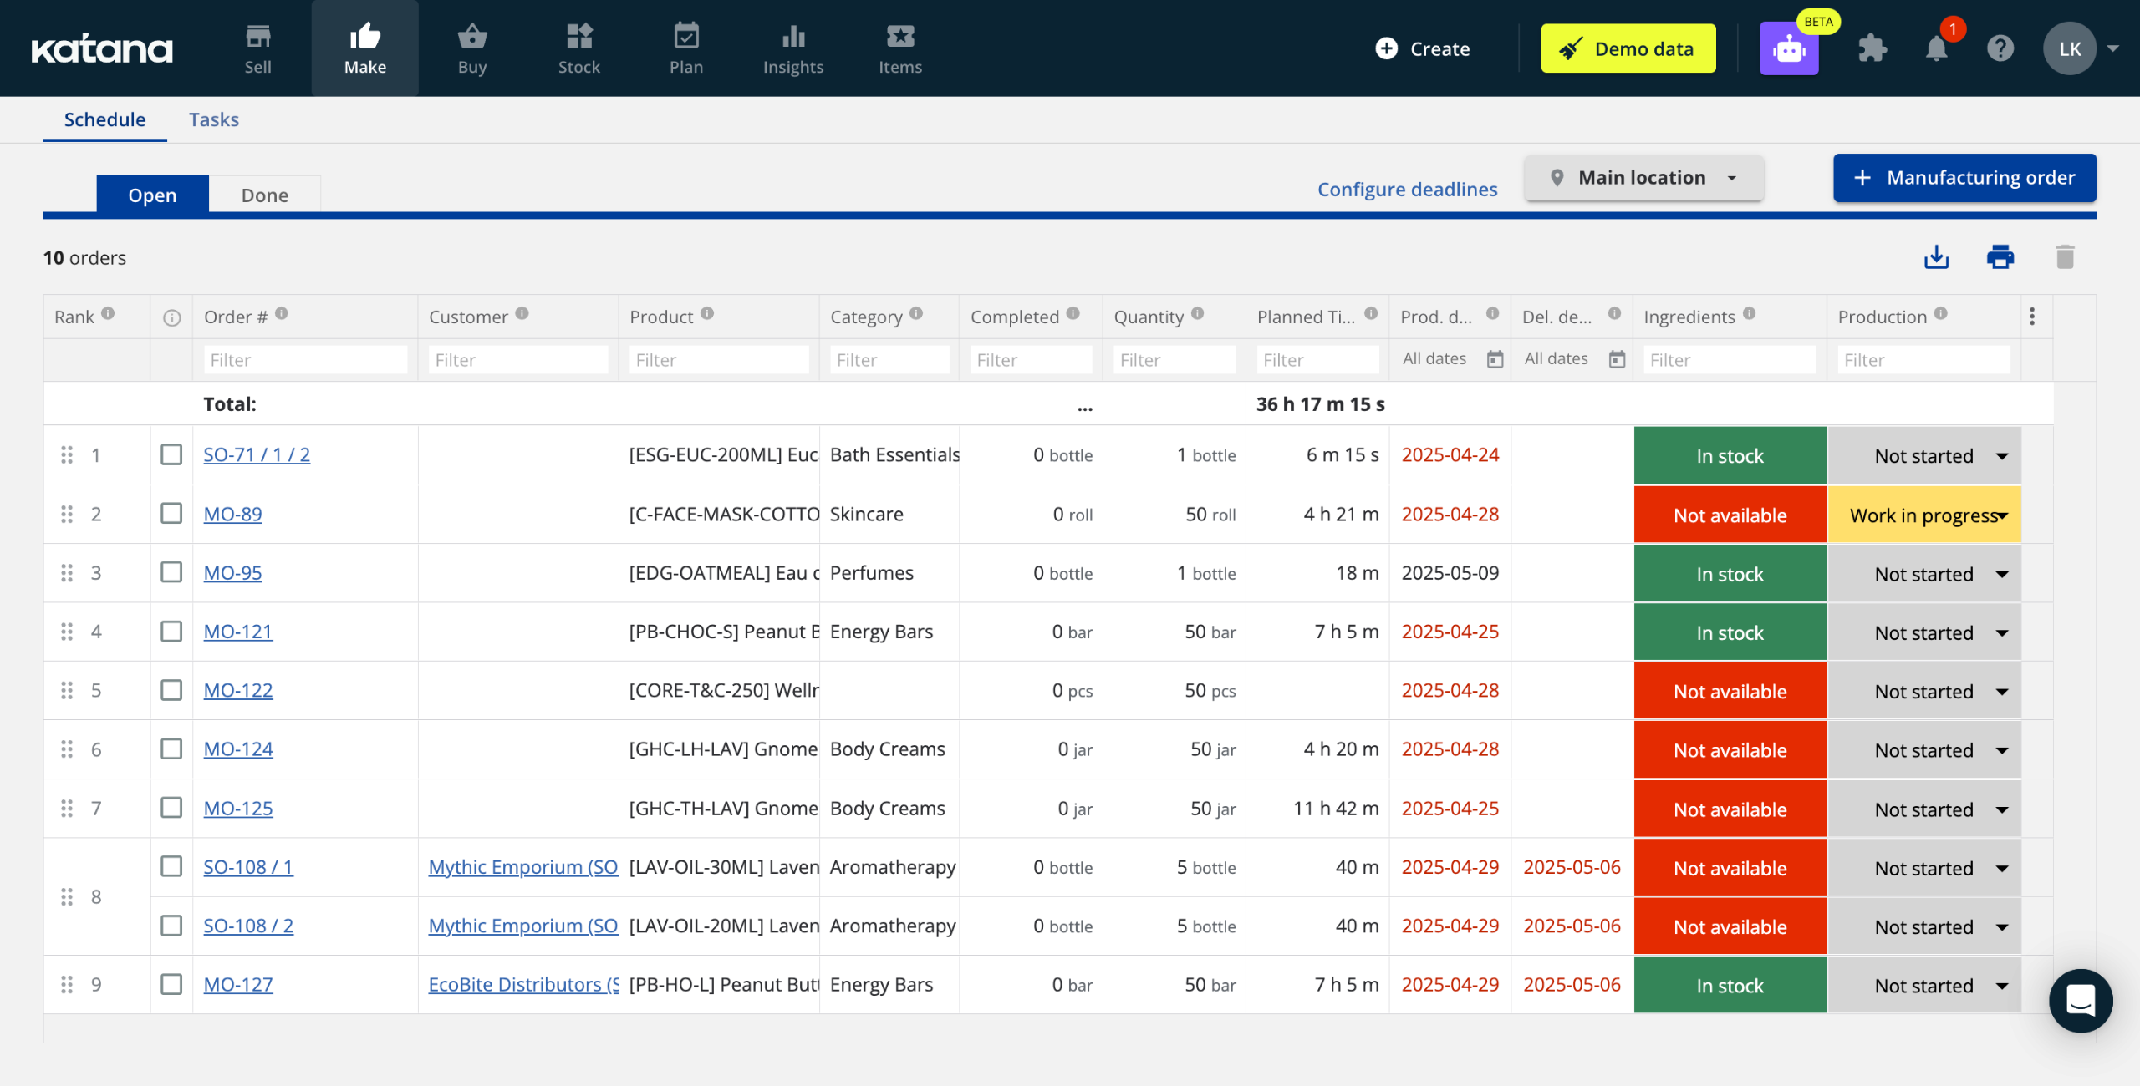The width and height of the screenshot is (2140, 1086).
Task: Open the help question mark
Action: click(x=2000, y=48)
